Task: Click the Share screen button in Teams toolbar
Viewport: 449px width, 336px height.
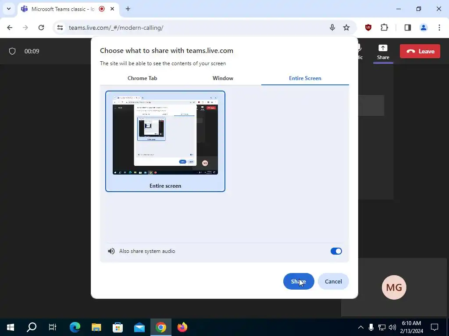Action: click(x=383, y=52)
